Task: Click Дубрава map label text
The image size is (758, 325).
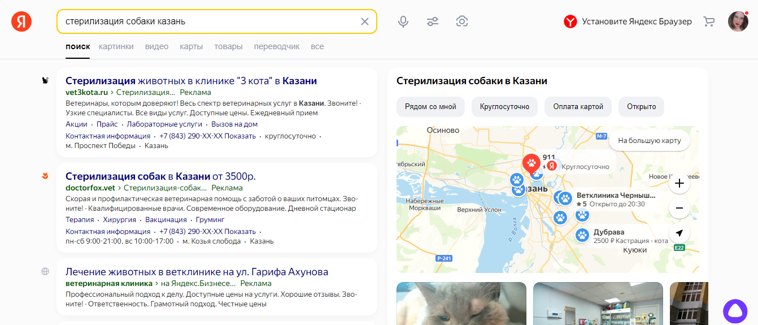Action: click(x=609, y=232)
